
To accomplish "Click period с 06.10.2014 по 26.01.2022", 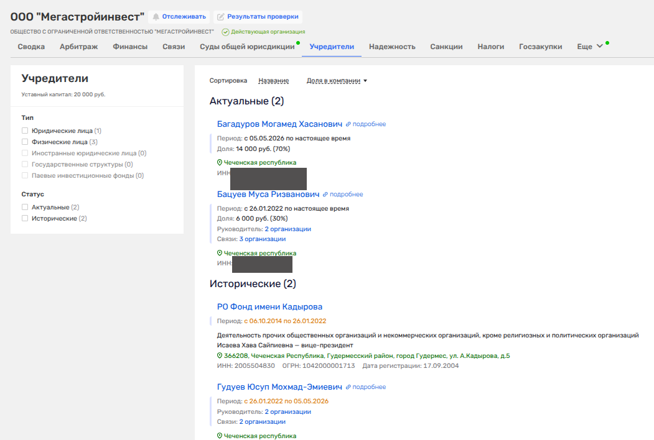I will pos(285,321).
